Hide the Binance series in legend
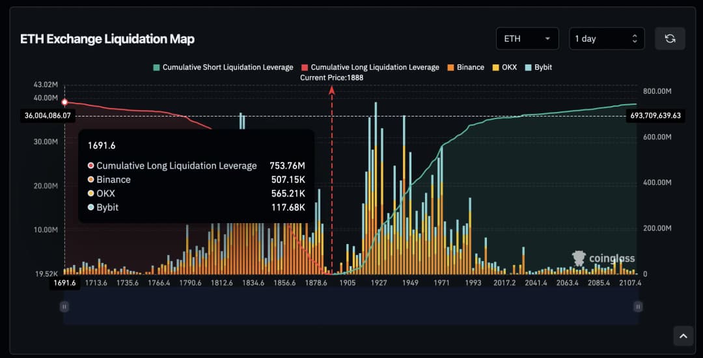This screenshot has height=358, width=703. pyautogui.click(x=465, y=67)
